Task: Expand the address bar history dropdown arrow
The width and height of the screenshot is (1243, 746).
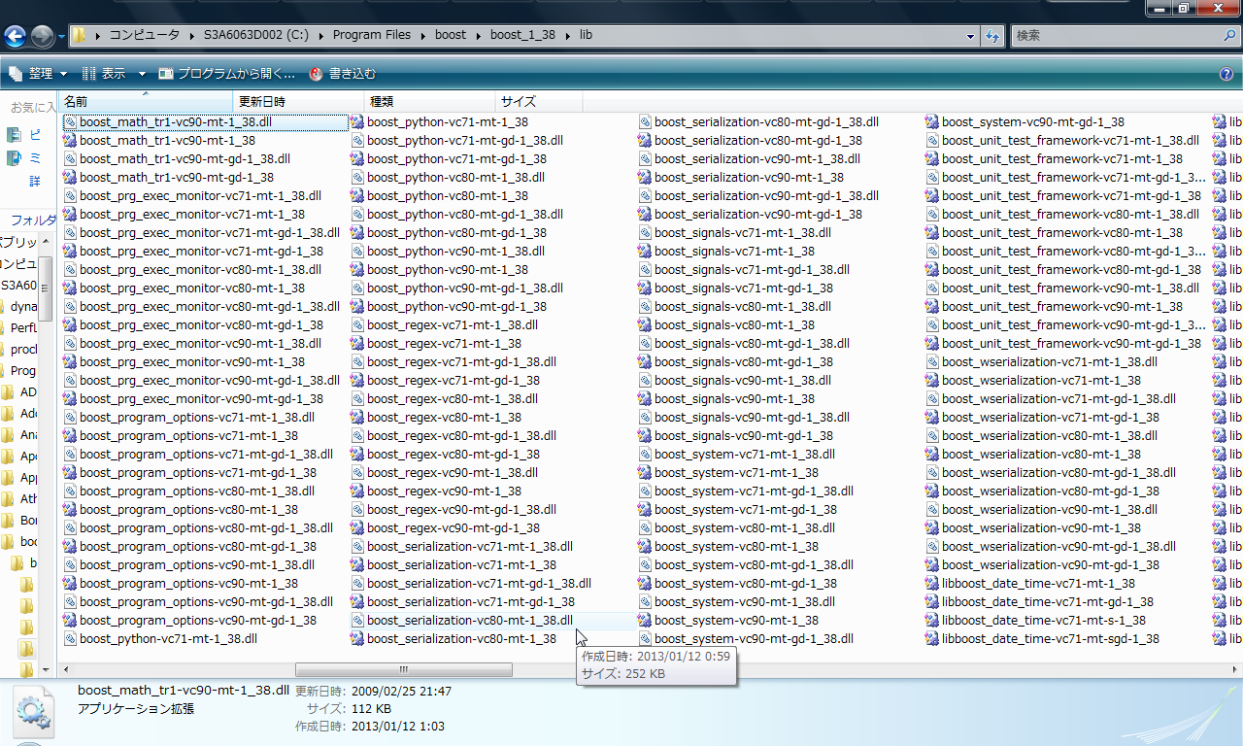Action: pyautogui.click(x=970, y=36)
